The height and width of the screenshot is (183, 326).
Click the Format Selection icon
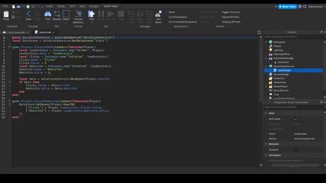[x=78, y=14]
